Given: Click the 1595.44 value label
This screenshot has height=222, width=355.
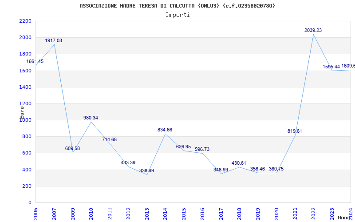Looking at the screenshot, I should pos(331,67).
